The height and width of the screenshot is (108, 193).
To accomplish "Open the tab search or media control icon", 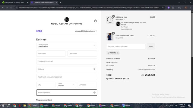I will click(x=179, y=7).
